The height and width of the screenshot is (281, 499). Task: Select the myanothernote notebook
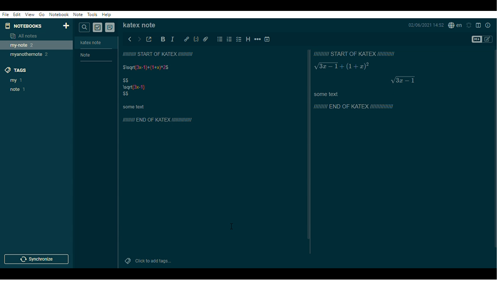[x=26, y=54]
